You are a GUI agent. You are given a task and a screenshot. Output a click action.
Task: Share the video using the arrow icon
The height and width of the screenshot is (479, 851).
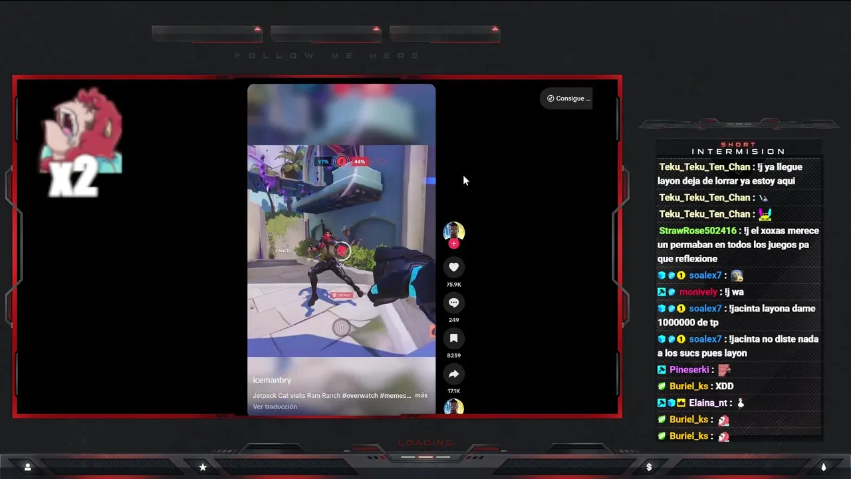coord(453,374)
